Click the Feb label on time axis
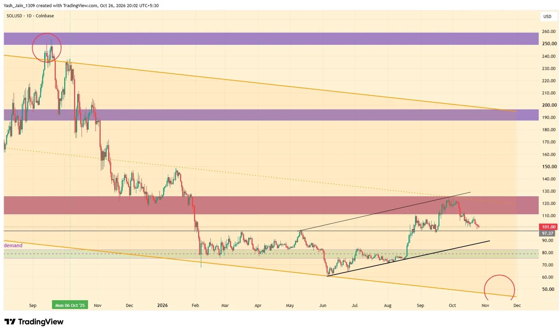 (x=195, y=305)
